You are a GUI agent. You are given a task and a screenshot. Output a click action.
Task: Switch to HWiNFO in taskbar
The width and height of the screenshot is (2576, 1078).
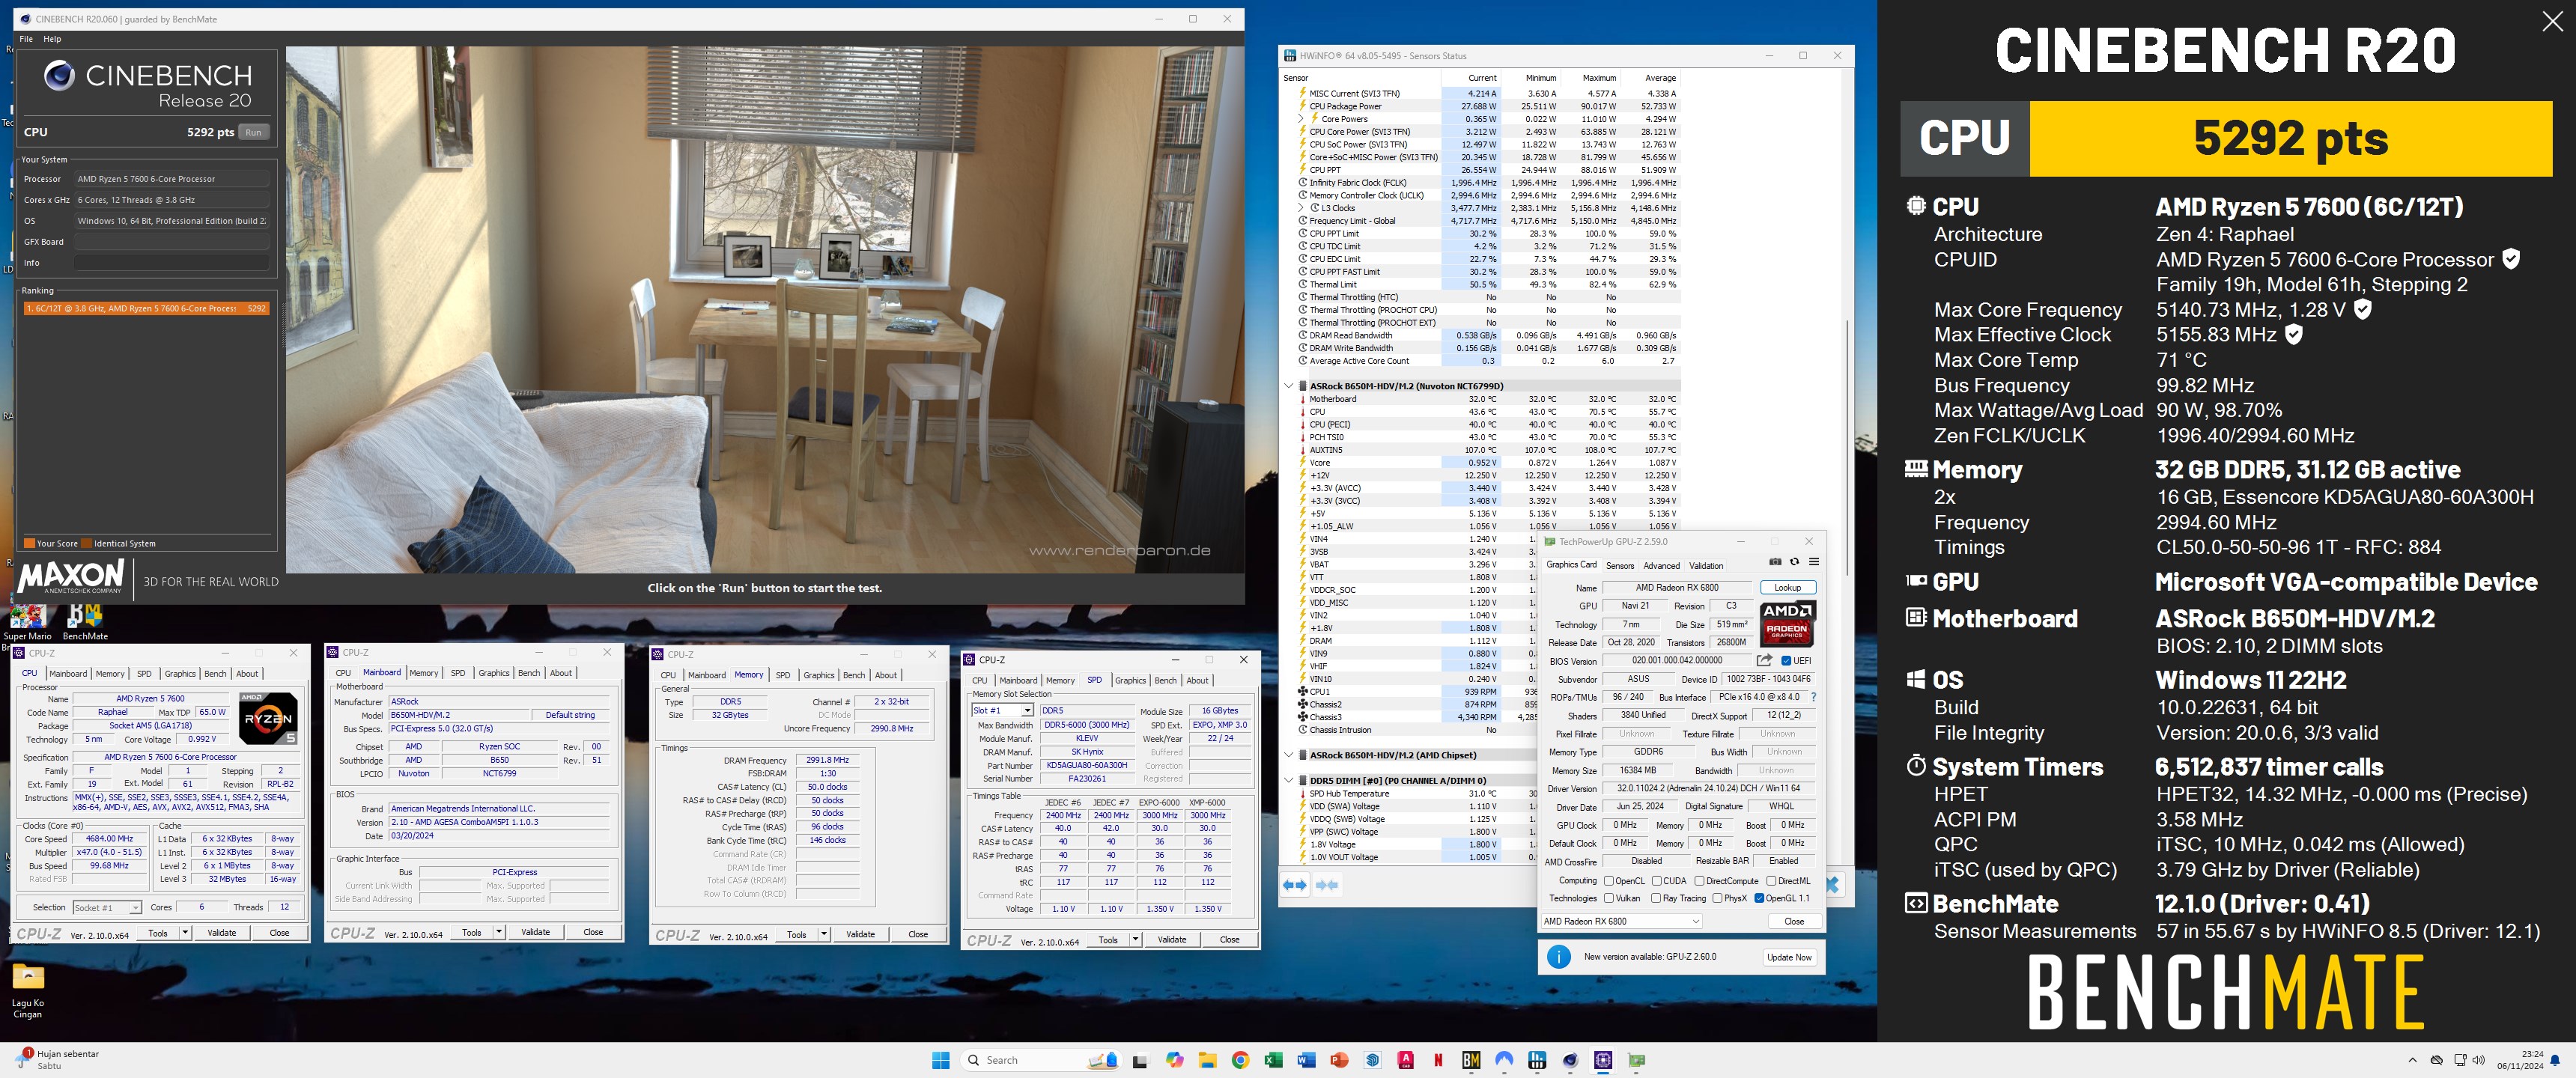[x=1537, y=1060]
